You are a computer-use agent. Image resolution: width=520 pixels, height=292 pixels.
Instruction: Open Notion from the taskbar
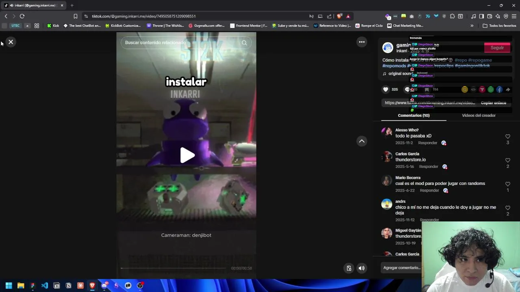(x=69, y=286)
